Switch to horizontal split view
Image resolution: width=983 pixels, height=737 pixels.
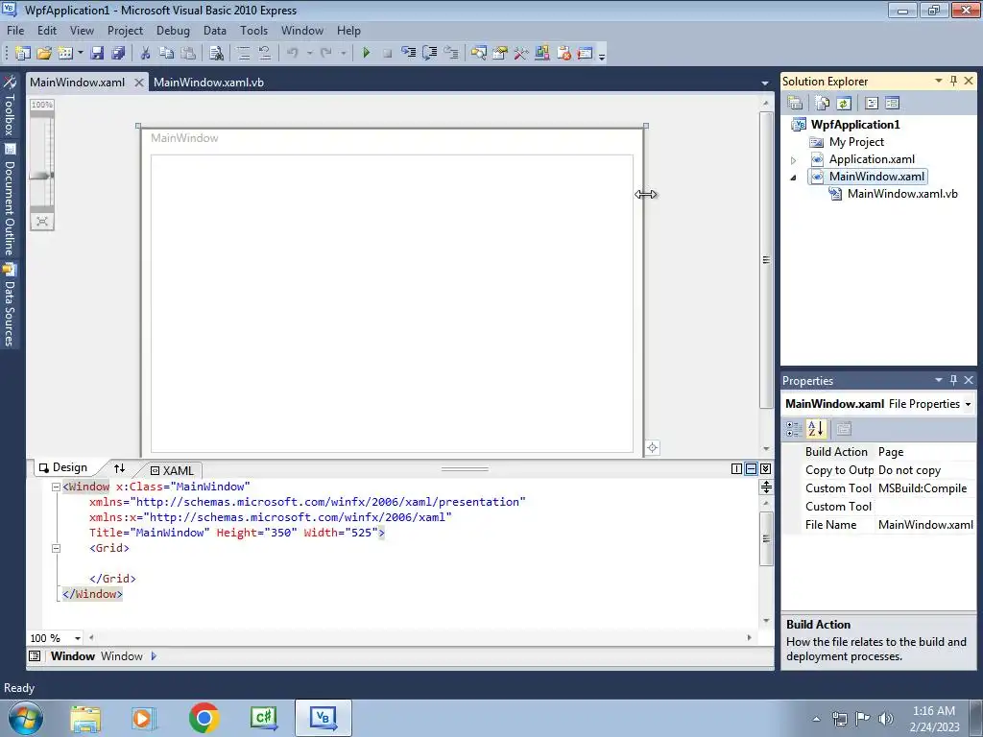click(751, 468)
